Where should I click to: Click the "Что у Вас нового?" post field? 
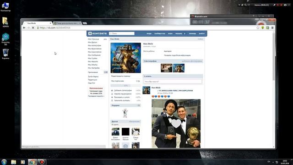pyautogui.click(x=173, y=82)
